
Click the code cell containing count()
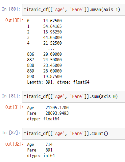coord(74,134)
